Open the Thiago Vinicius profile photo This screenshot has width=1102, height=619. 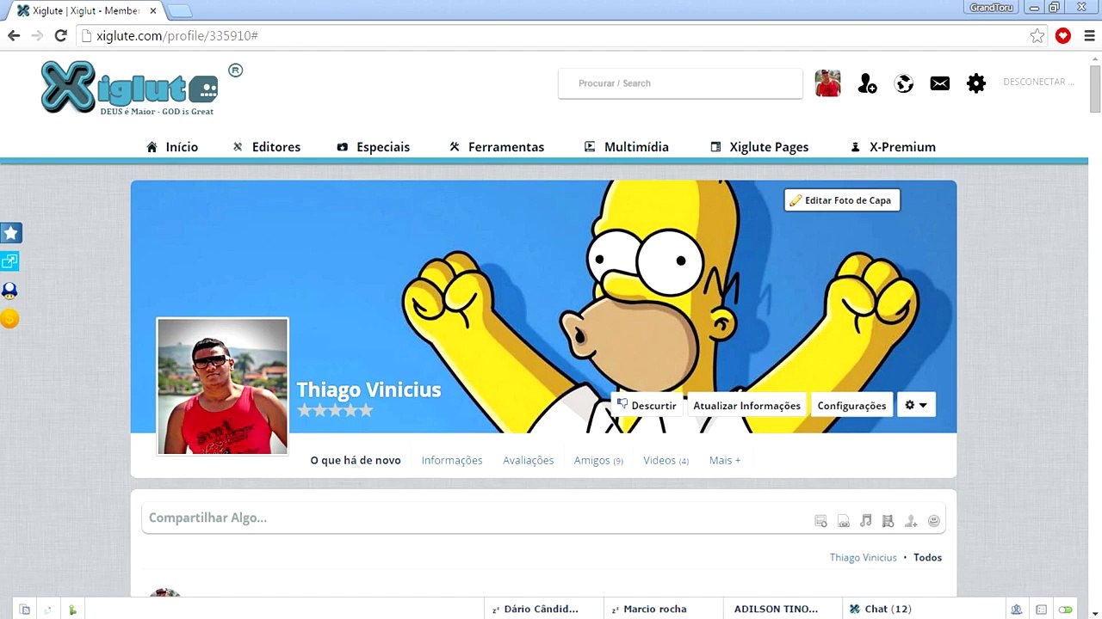[222, 386]
